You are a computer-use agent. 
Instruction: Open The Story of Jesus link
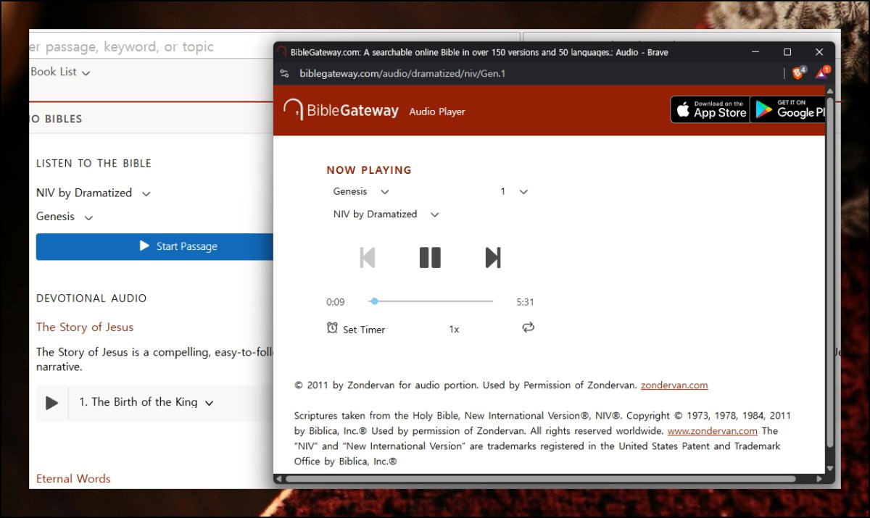click(85, 327)
